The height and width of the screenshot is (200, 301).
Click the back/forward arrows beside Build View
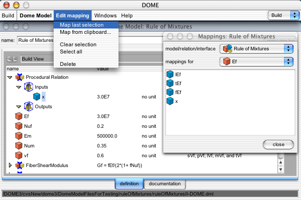point(12,59)
